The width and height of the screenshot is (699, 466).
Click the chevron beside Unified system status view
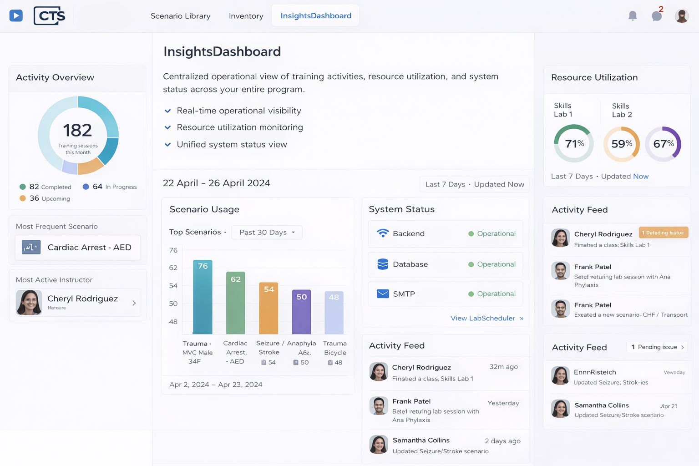(167, 145)
